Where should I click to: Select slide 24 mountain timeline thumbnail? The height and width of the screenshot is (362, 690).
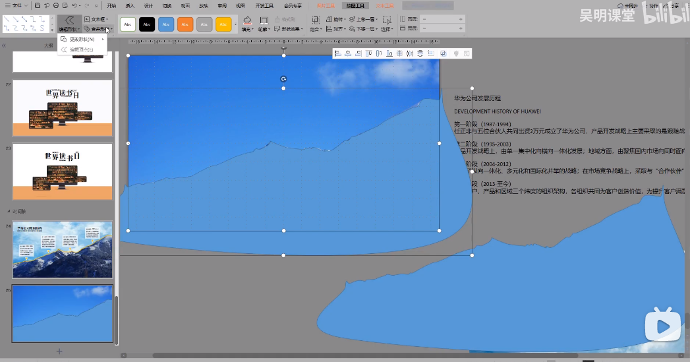click(63, 250)
